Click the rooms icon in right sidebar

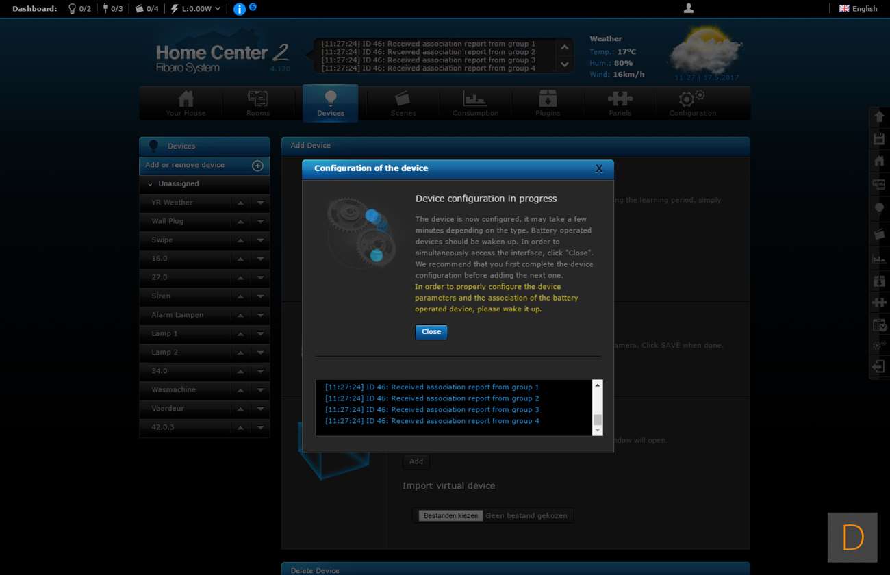879,185
